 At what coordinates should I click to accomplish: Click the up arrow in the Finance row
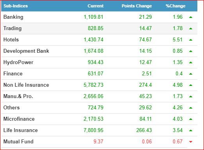pyautogui.click(x=191, y=74)
